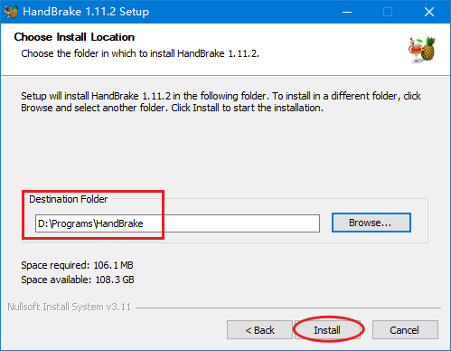Minimize the HandBrake Setup window
The width and height of the screenshot is (451, 351).
347,12
